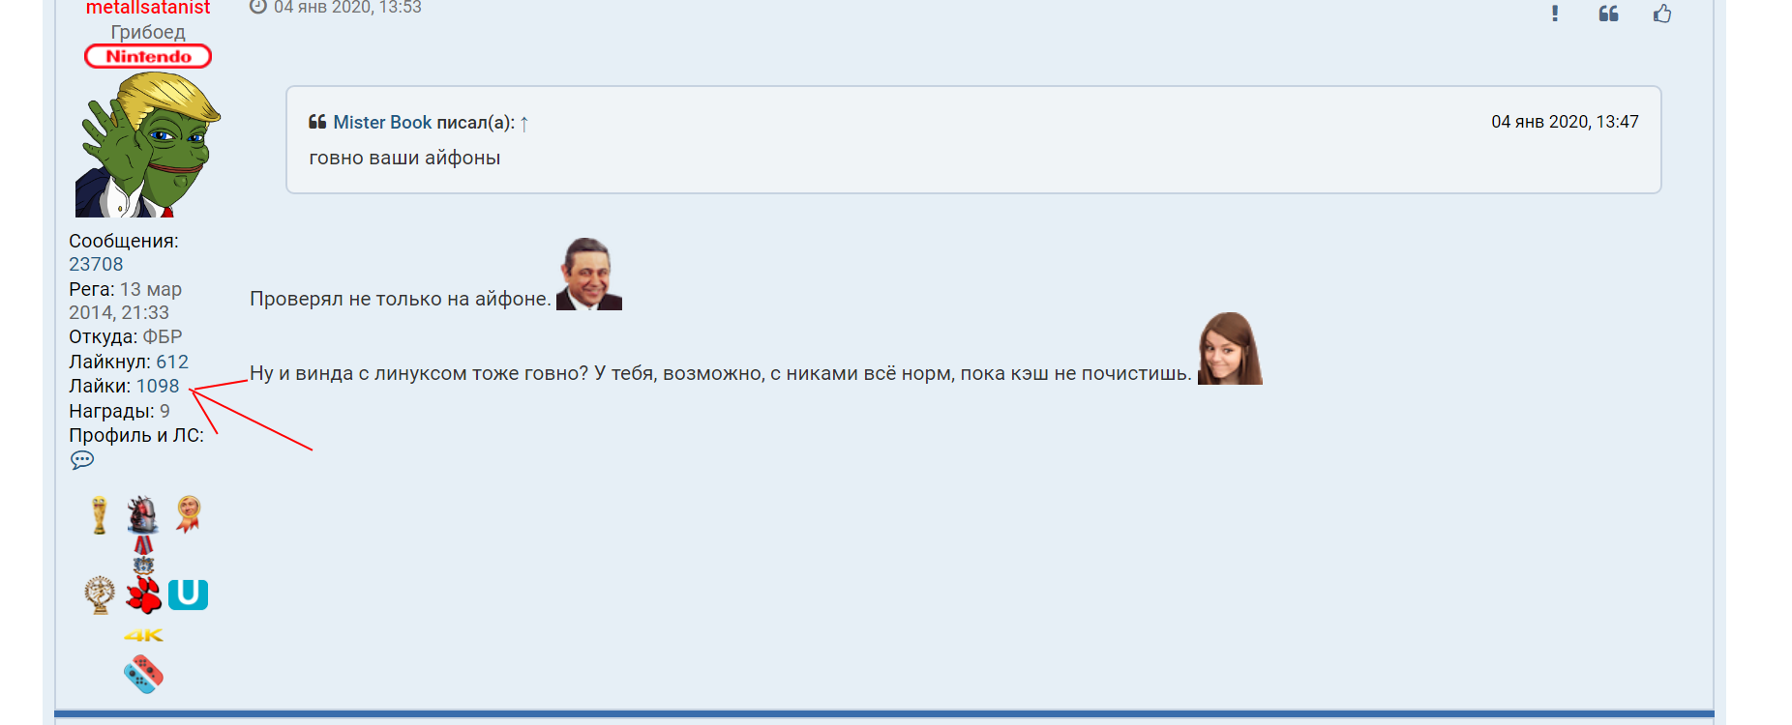Click the gold 4K award icon
This screenshot has height=725, width=1792.
pos(143,635)
